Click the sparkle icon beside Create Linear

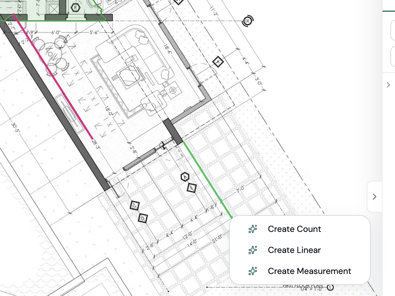253,250
